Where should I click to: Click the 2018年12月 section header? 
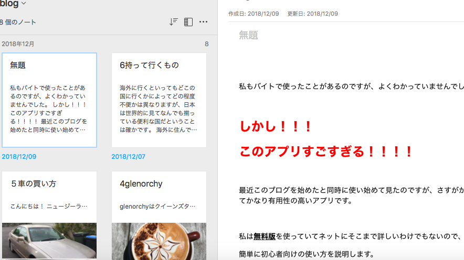[18, 44]
